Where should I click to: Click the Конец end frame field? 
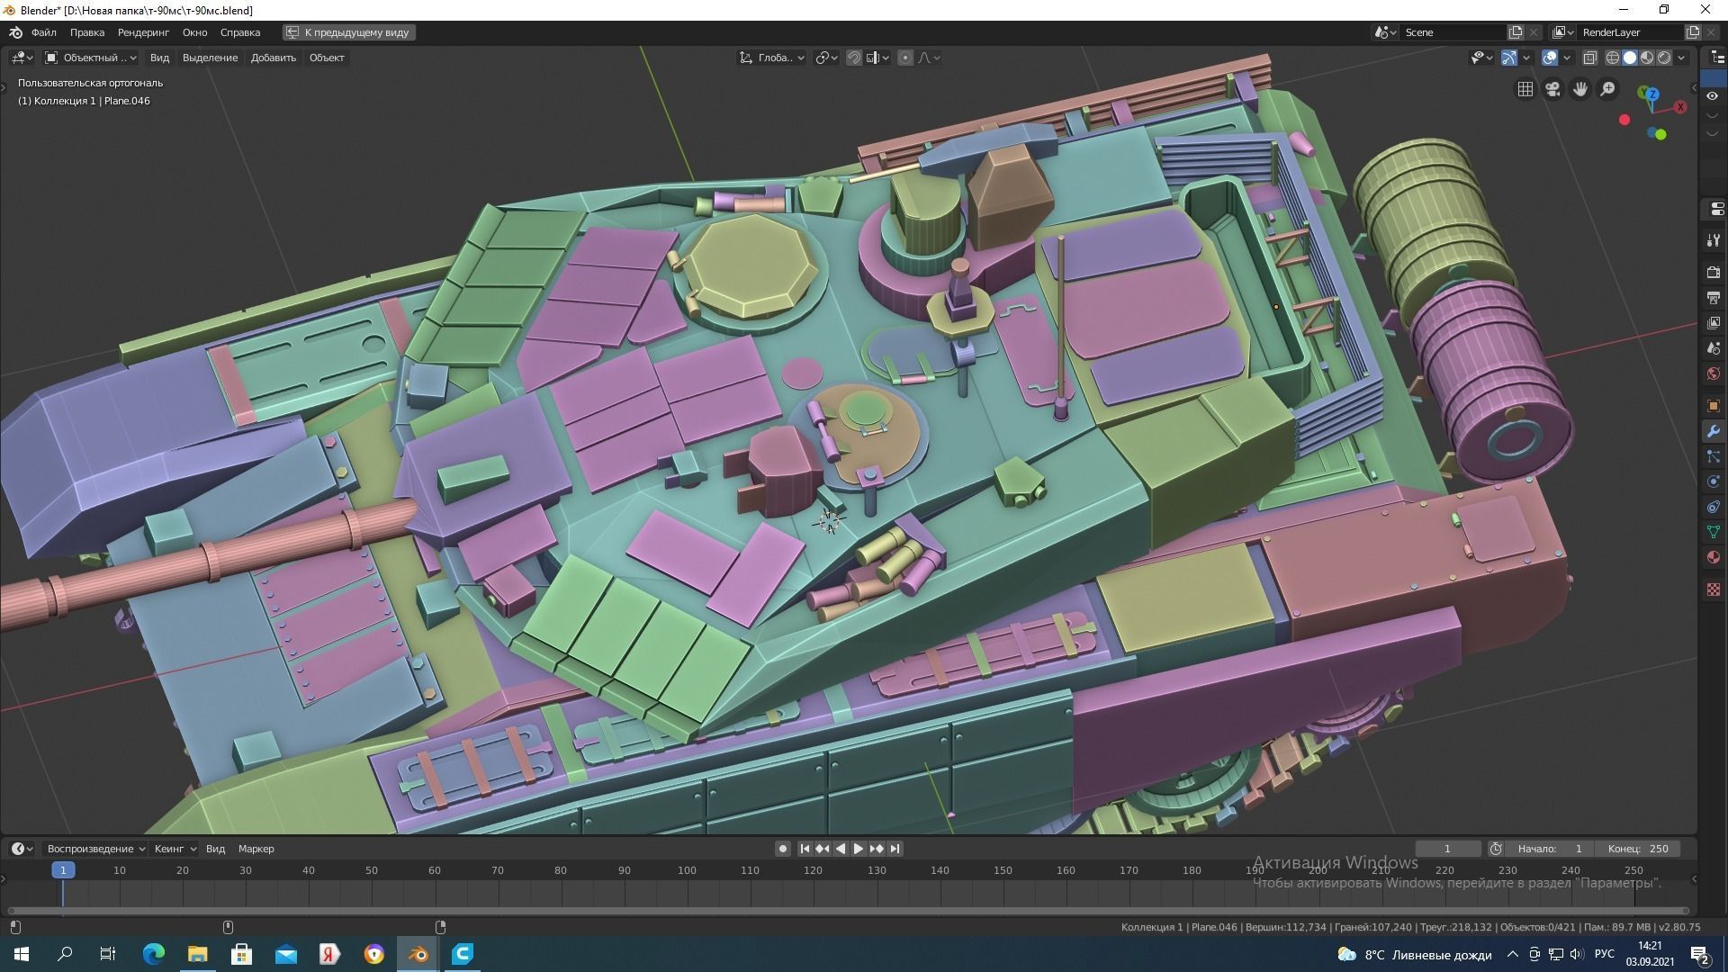pos(1638,849)
